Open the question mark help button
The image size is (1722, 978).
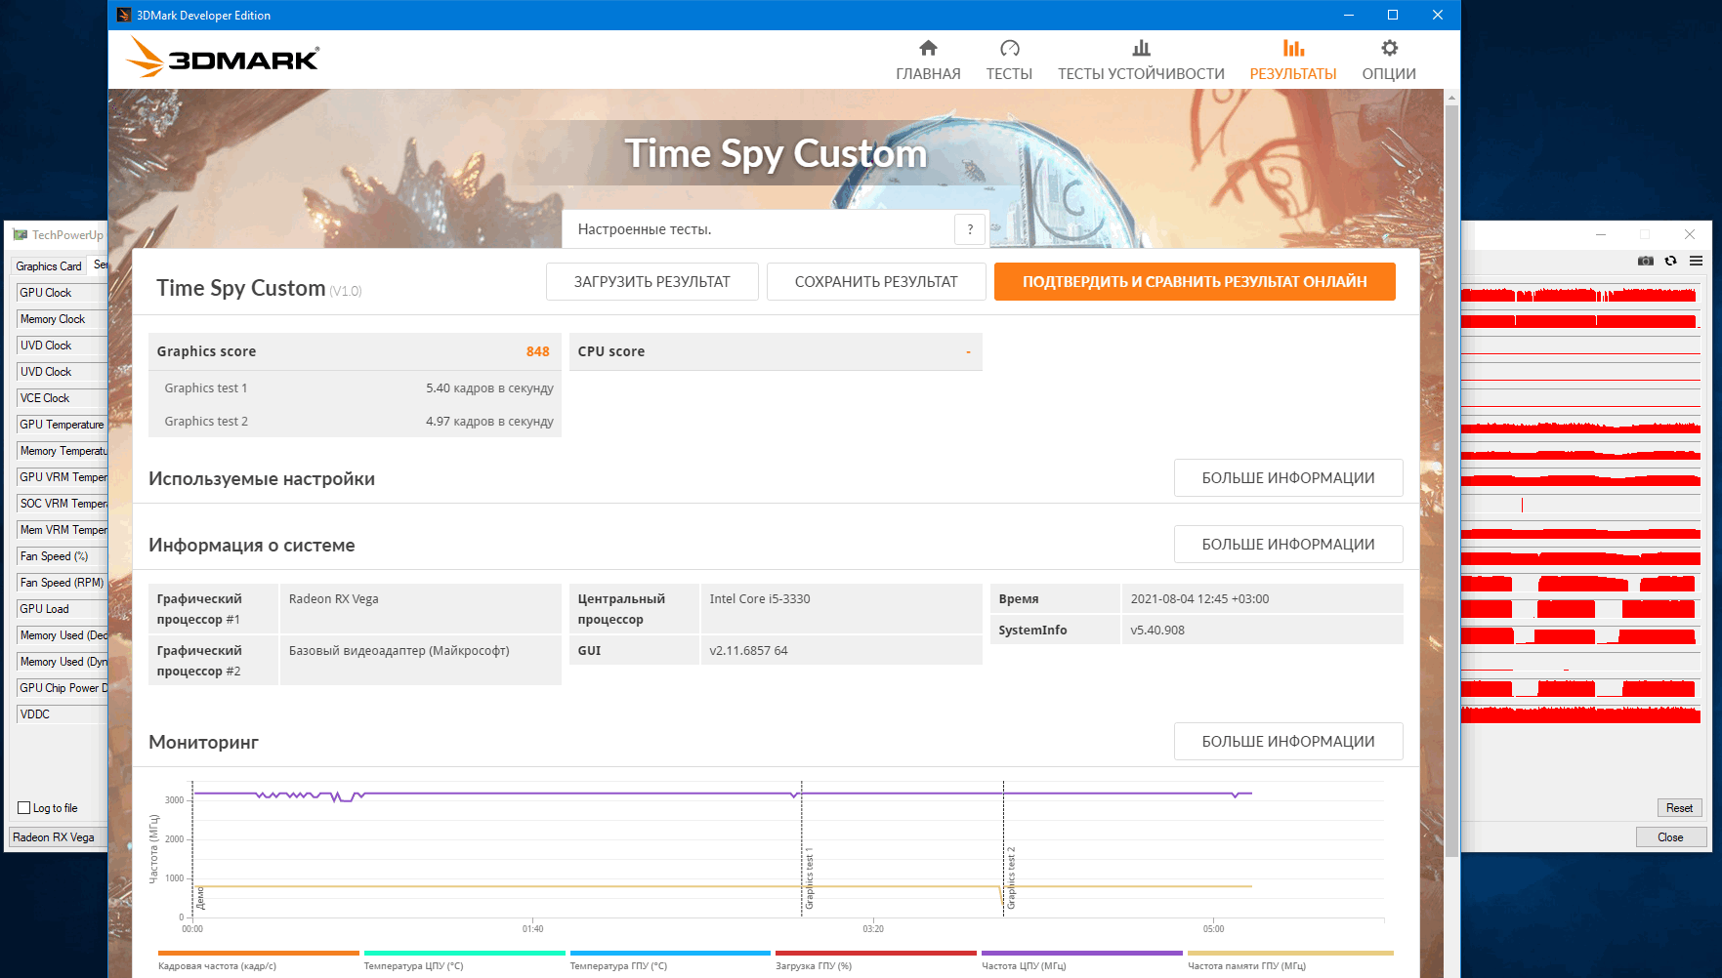coord(970,229)
